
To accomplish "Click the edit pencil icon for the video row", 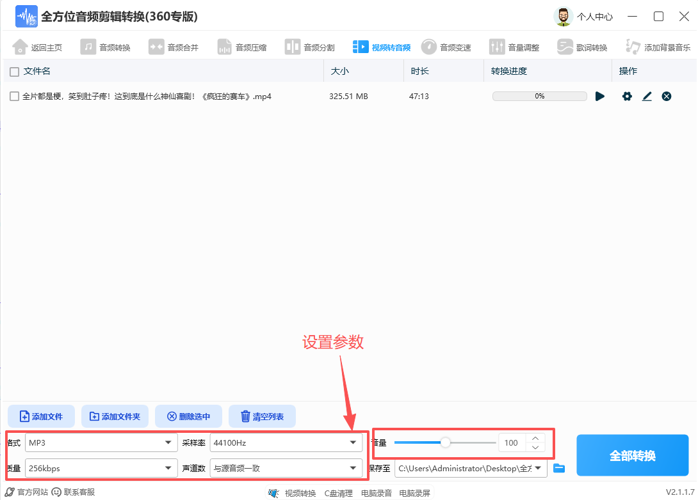I will pyautogui.click(x=647, y=96).
